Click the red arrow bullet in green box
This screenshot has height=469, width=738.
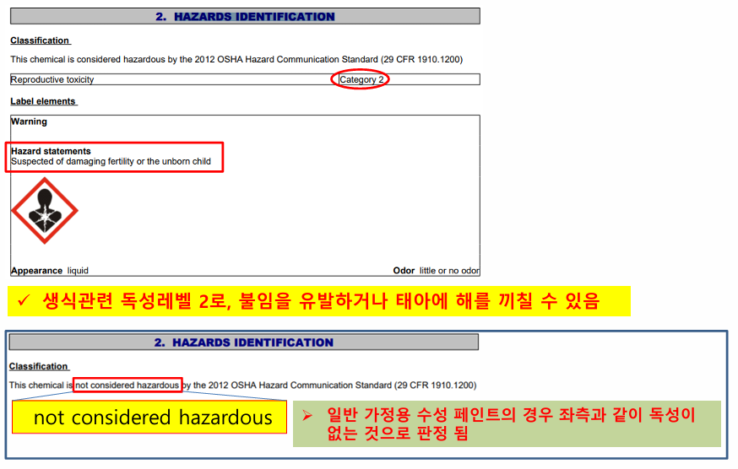coord(307,417)
